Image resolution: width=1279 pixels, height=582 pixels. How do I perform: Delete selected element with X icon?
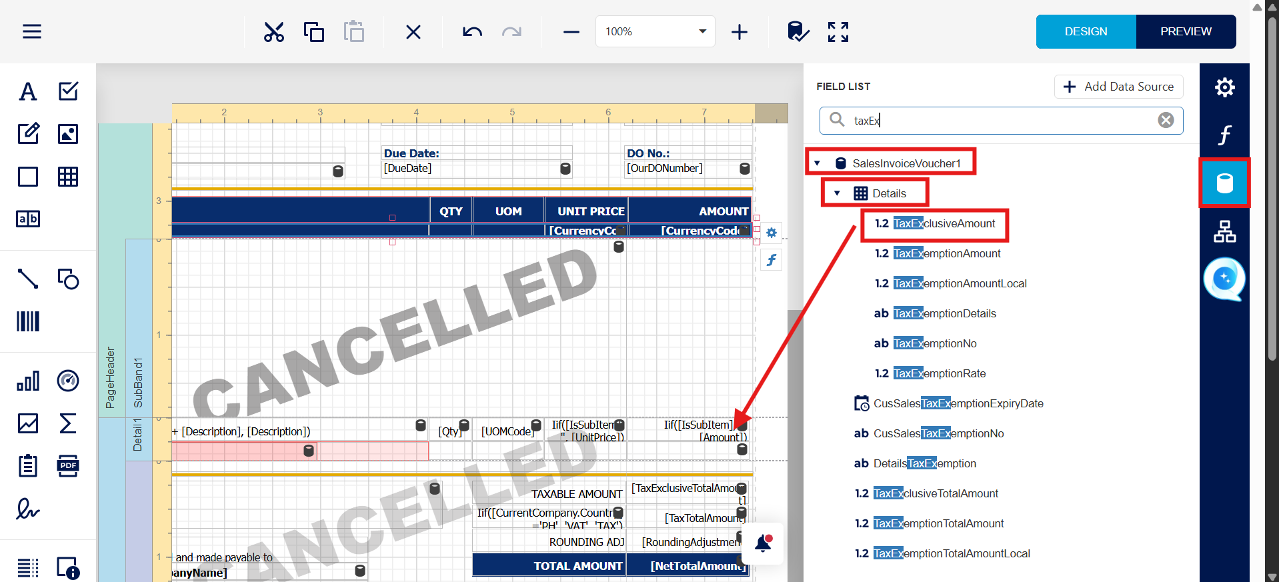[x=413, y=31]
